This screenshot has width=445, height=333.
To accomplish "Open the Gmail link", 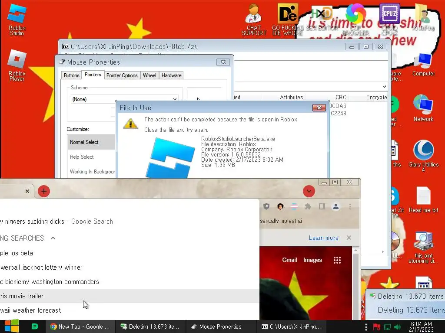I will tap(289, 260).
